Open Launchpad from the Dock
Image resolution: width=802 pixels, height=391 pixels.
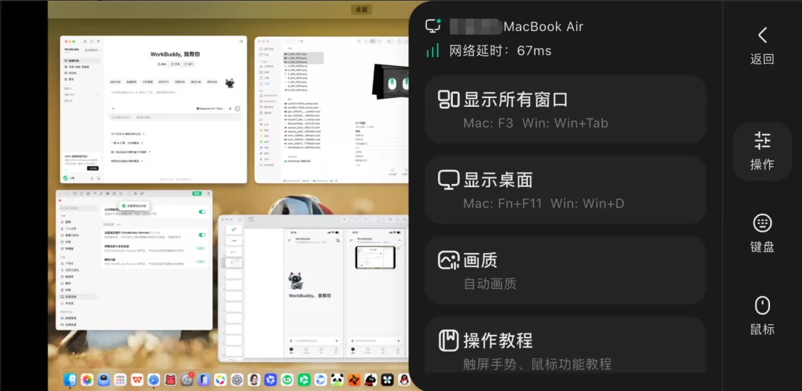[120, 379]
